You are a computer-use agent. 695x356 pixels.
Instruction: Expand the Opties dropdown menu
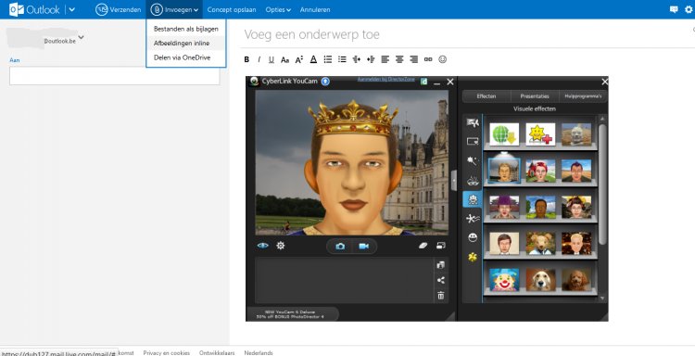[x=278, y=9]
